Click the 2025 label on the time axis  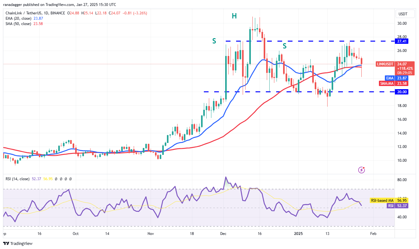pos(298,233)
